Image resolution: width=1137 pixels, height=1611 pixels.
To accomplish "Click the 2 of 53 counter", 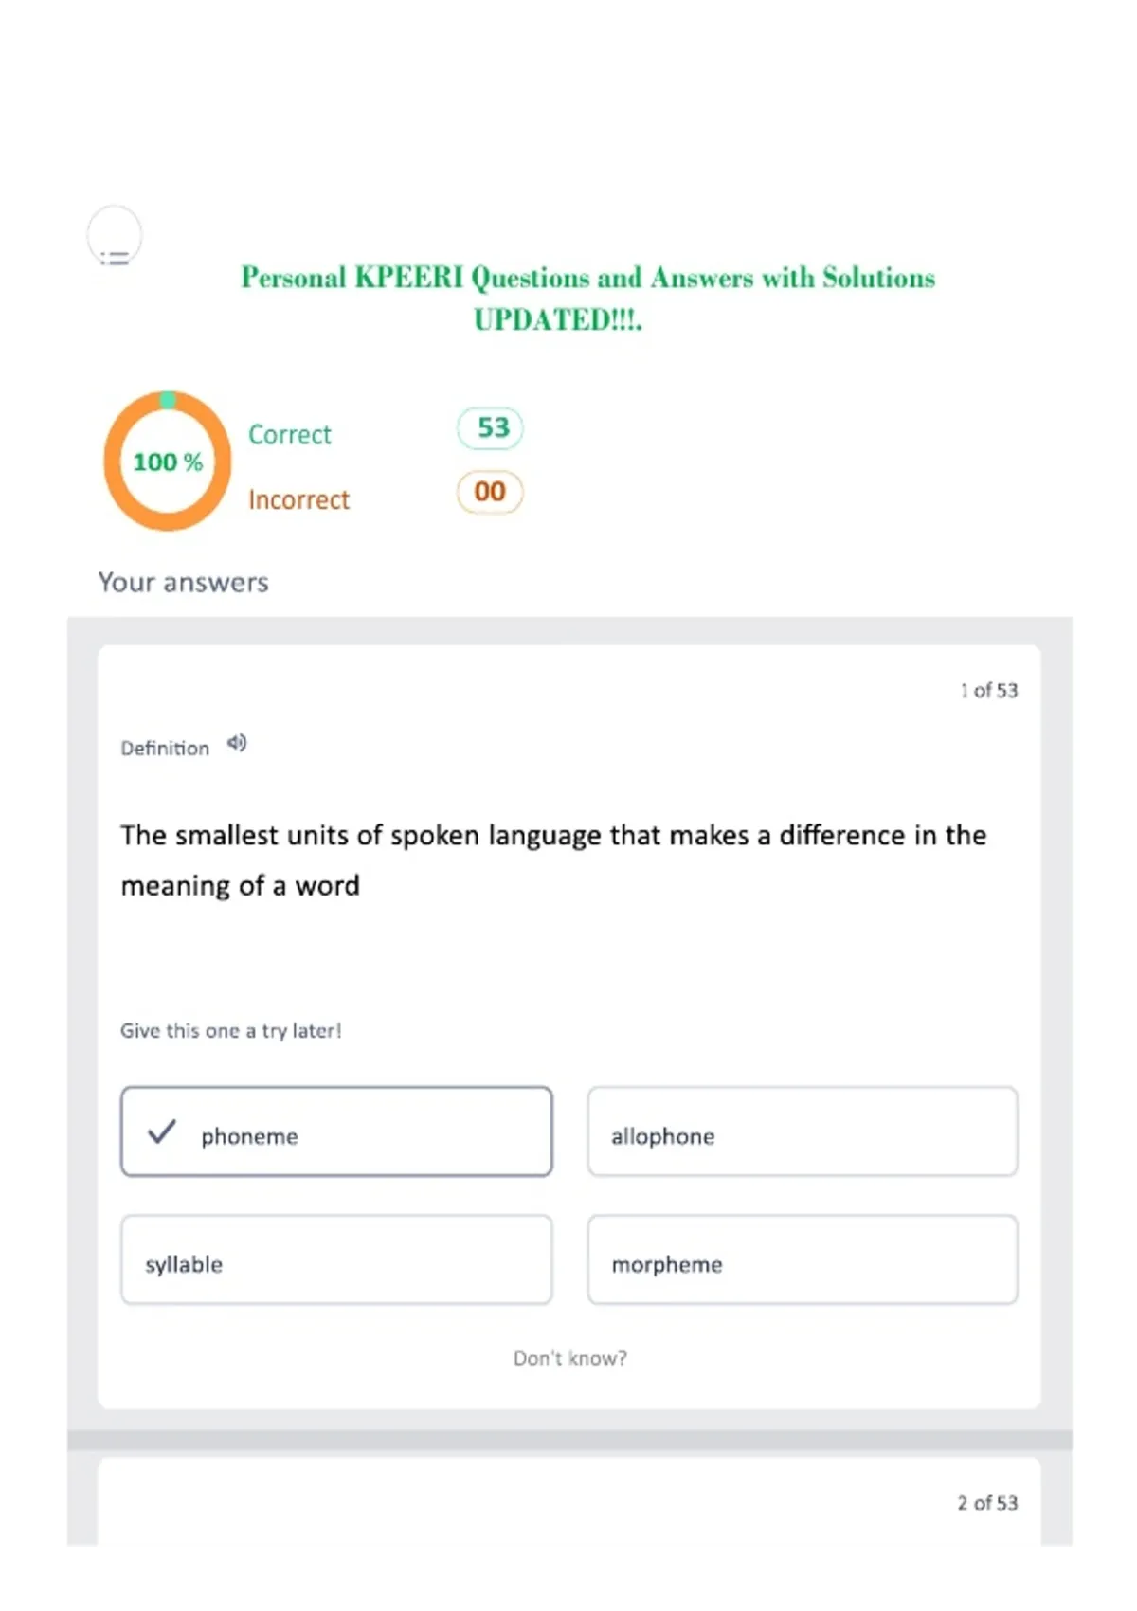I will tap(987, 1502).
